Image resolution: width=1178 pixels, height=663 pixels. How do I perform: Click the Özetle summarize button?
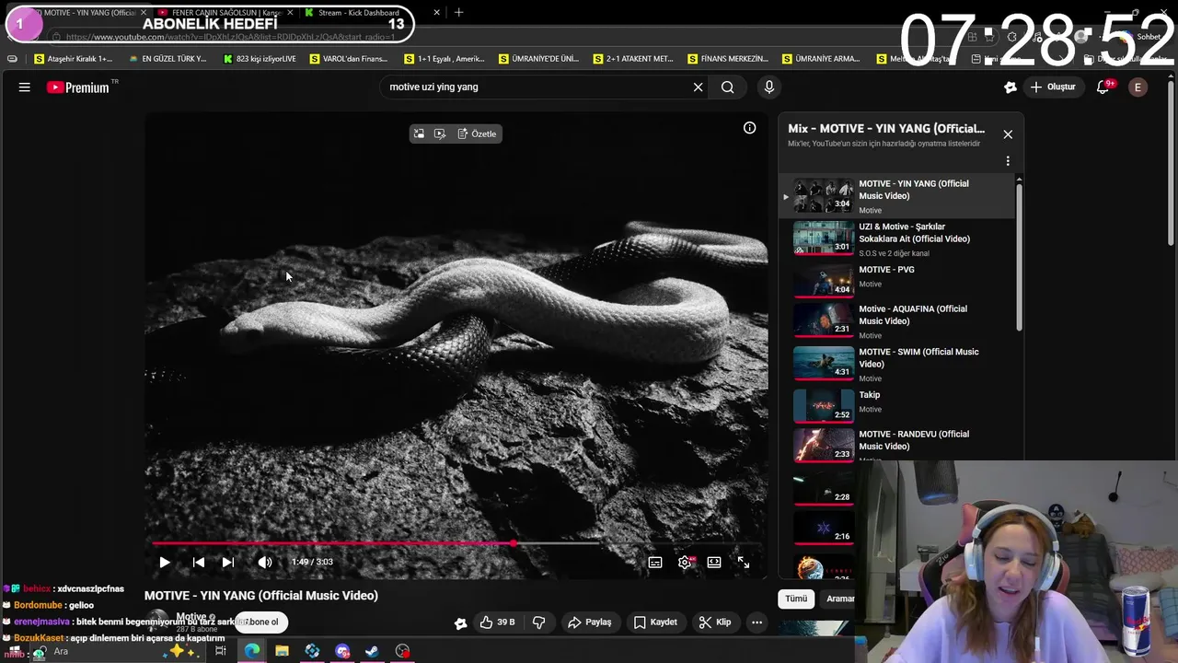[x=477, y=134]
